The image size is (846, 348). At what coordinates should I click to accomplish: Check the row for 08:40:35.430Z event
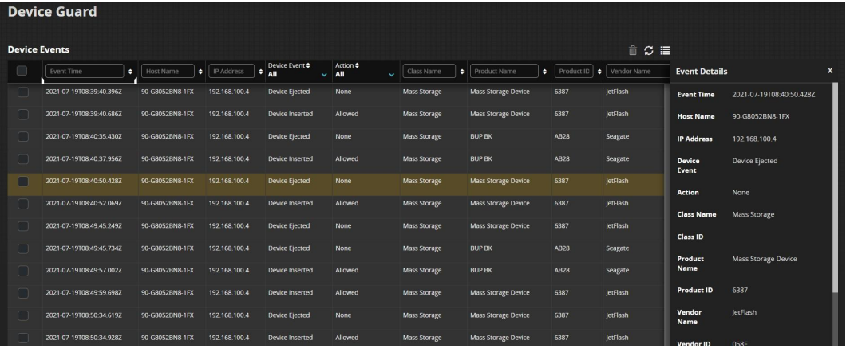tap(22, 137)
